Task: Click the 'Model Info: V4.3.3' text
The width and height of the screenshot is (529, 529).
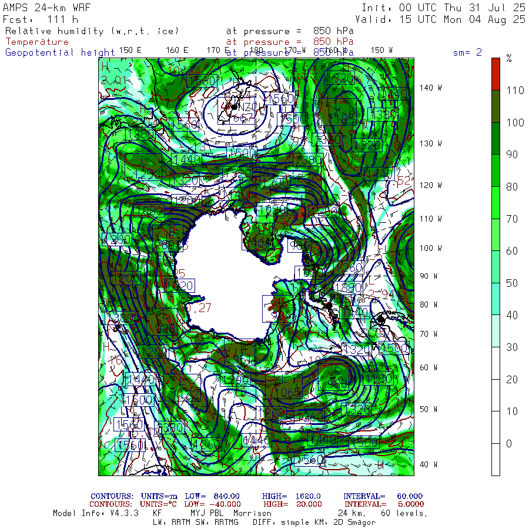Action: [x=96, y=513]
